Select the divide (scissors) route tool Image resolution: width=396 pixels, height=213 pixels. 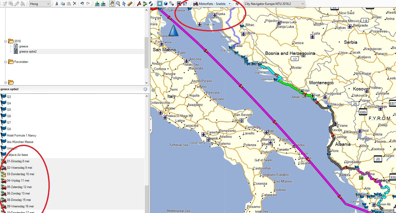click(x=23, y=4)
